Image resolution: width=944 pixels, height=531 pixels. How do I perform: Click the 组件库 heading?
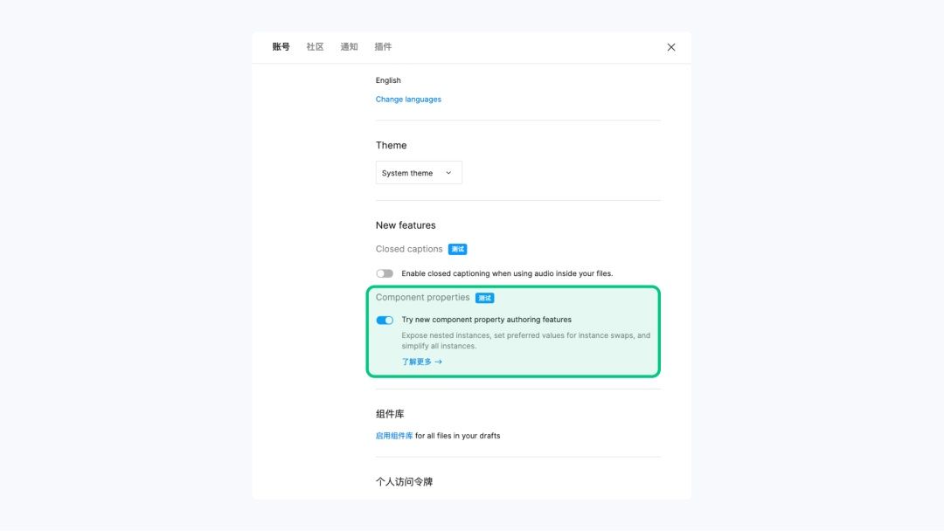pos(390,414)
